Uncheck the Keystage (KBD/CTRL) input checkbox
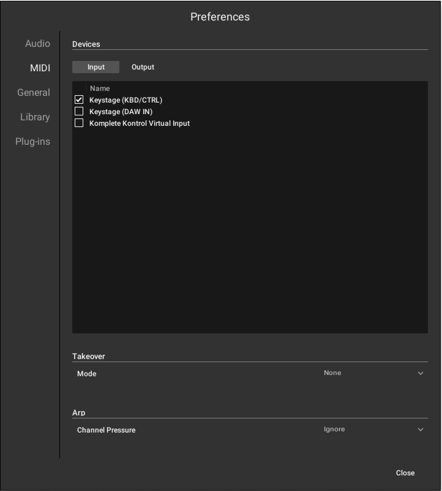This screenshot has height=491, width=442. 79,99
